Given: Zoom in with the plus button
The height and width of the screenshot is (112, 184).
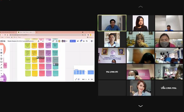Looking at the screenshot, I should click(x=89, y=79).
